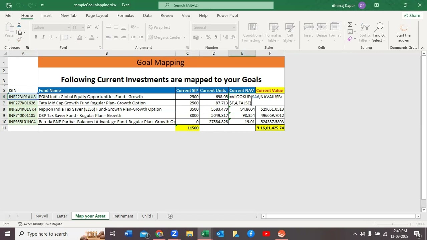Switch to the Formulas tab
This screenshot has width=427, height=240.
[126, 15]
